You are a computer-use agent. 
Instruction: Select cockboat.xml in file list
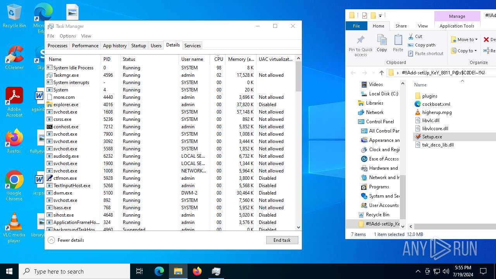pyautogui.click(x=436, y=104)
